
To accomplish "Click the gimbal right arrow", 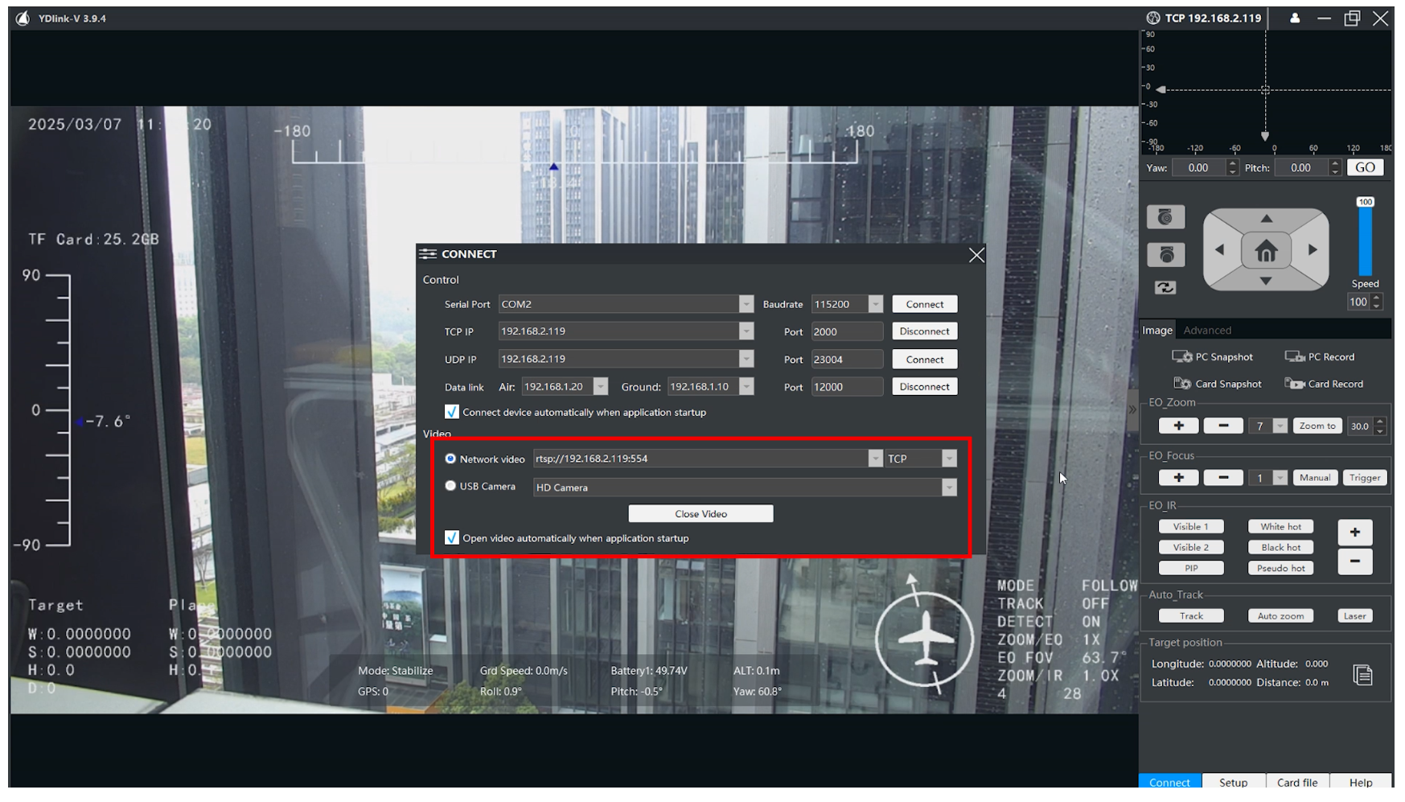I will [x=1313, y=250].
